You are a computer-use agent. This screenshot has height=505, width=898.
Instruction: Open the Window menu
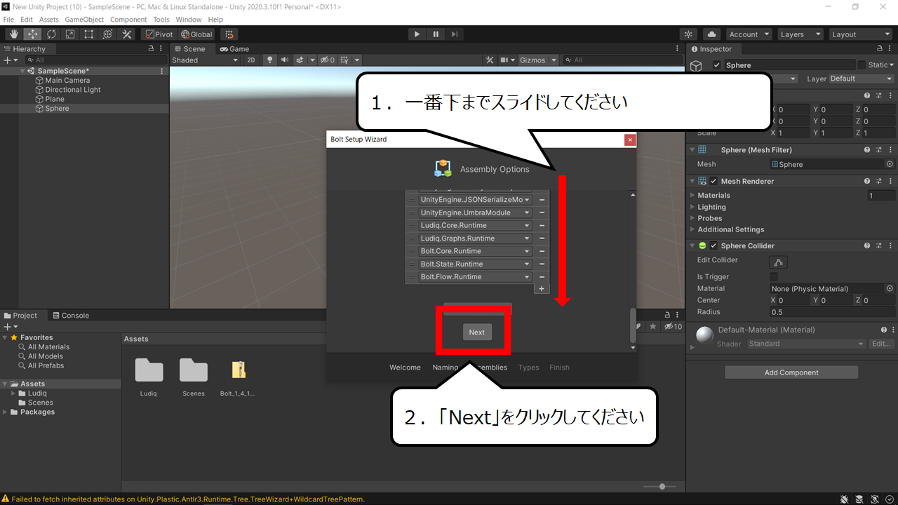point(189,20)
